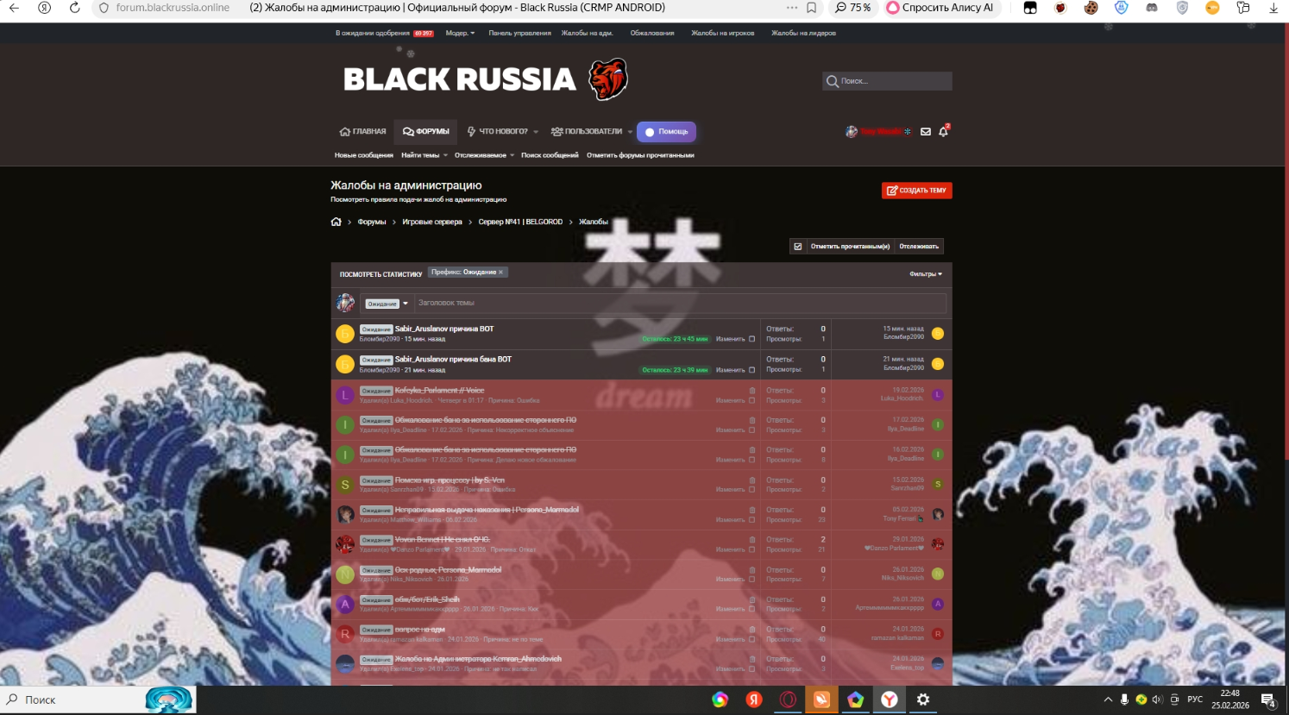Click the left avatar on the Vovan Bennet row
Screen dimensions: 1289x715
pos(345,544)
